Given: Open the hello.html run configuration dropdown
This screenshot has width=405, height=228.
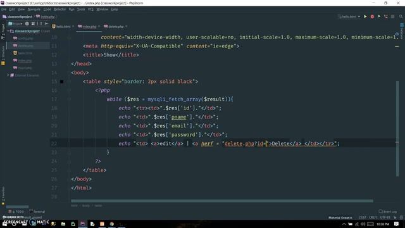Looking at the screenshot, I should (349, 16).
